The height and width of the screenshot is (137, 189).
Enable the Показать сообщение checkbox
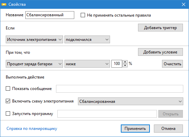8,89
